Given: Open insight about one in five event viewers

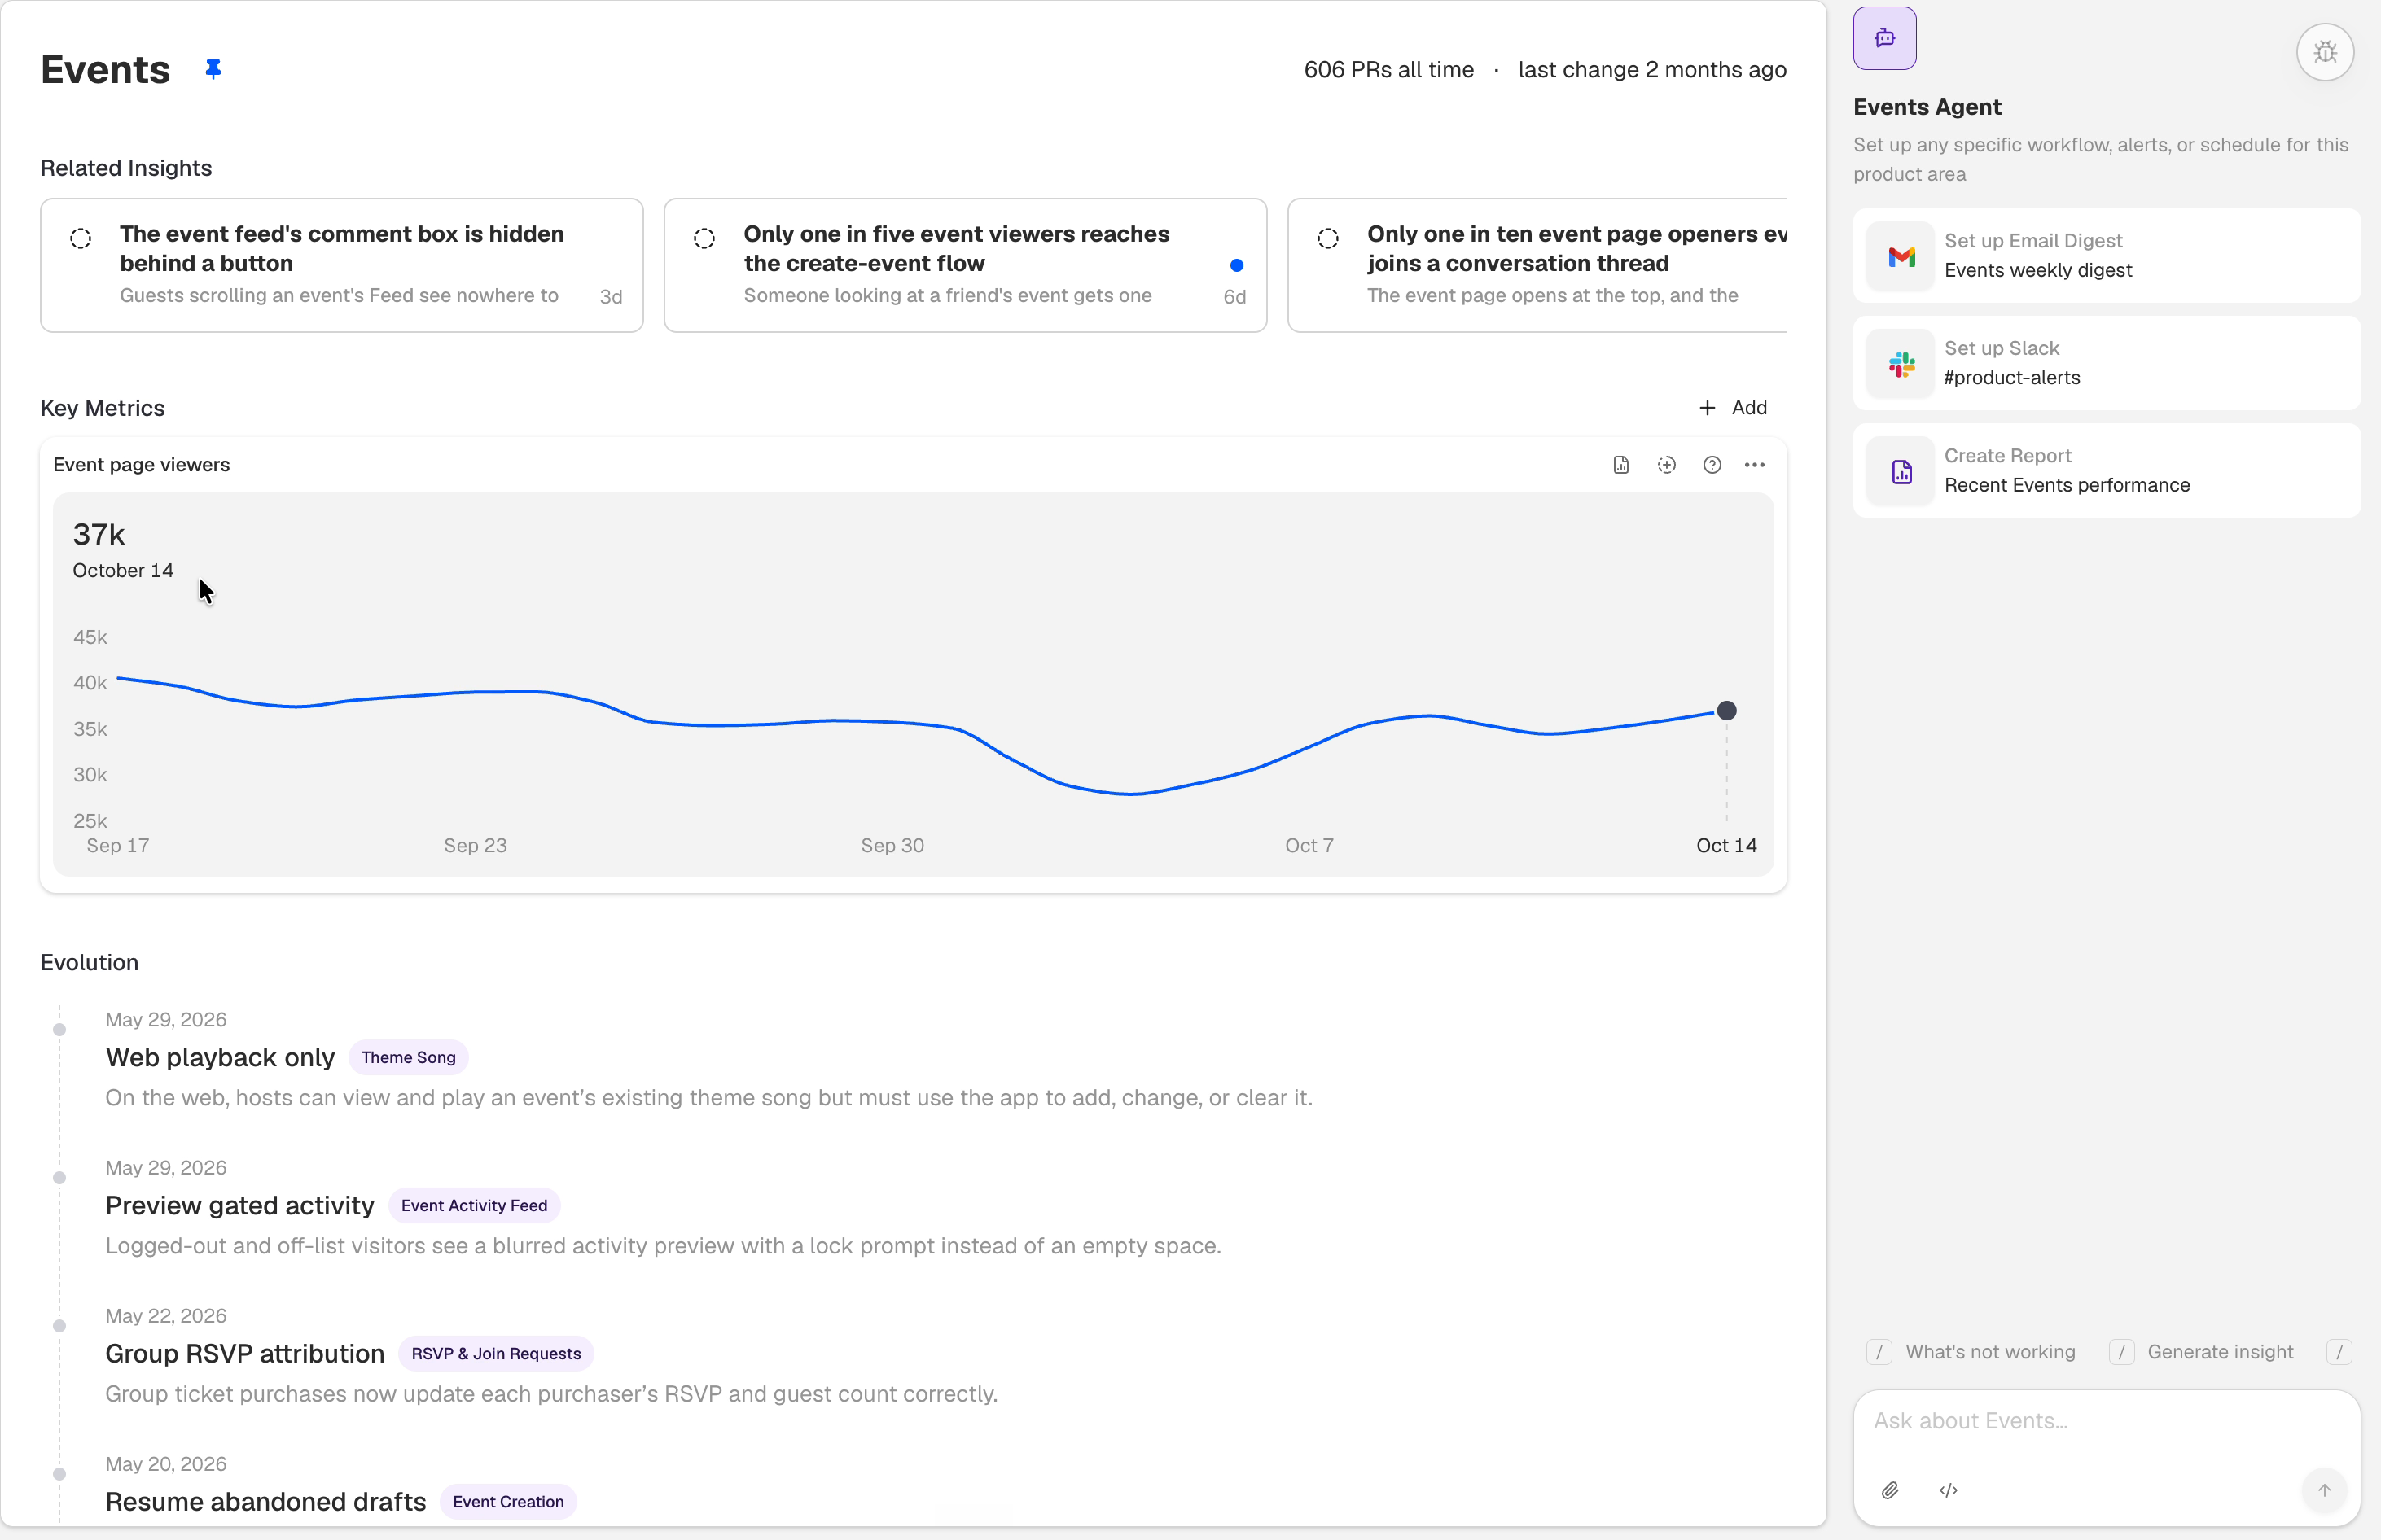Looking at the screenshot, I should (964, 265).
